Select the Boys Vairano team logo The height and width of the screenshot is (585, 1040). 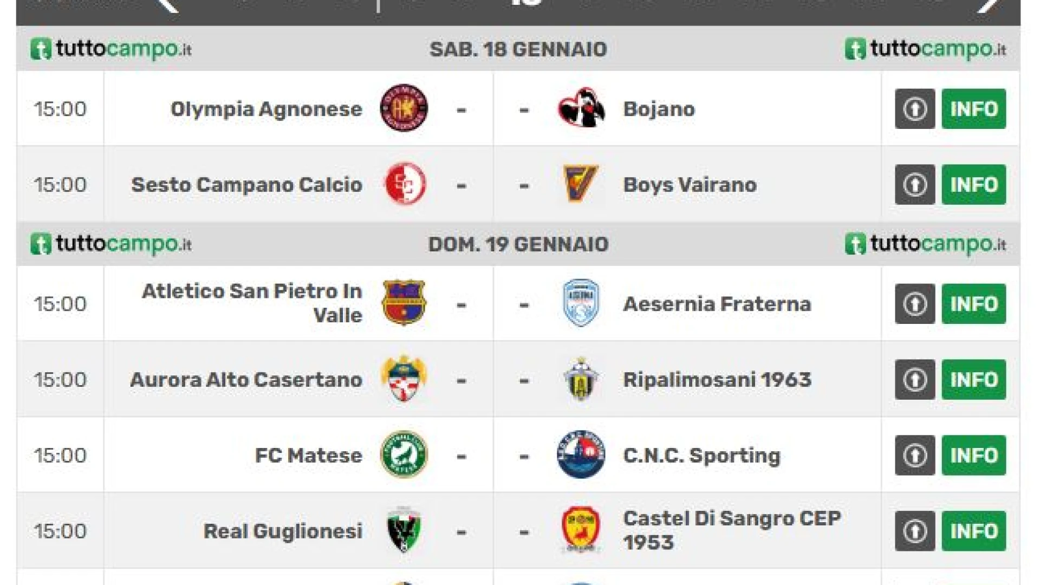pyautogui.click(x=581, y=184)
